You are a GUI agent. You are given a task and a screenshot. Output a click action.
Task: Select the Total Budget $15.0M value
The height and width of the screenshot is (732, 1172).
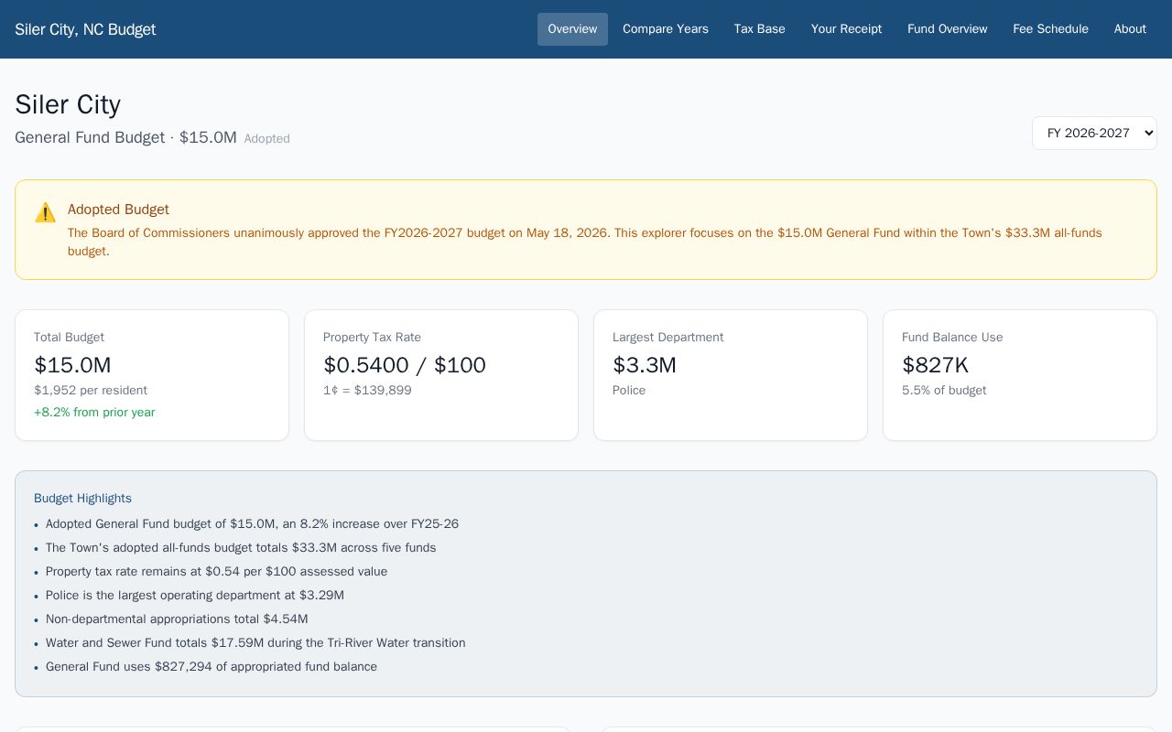pyautogui.click(x=72, y=365)
